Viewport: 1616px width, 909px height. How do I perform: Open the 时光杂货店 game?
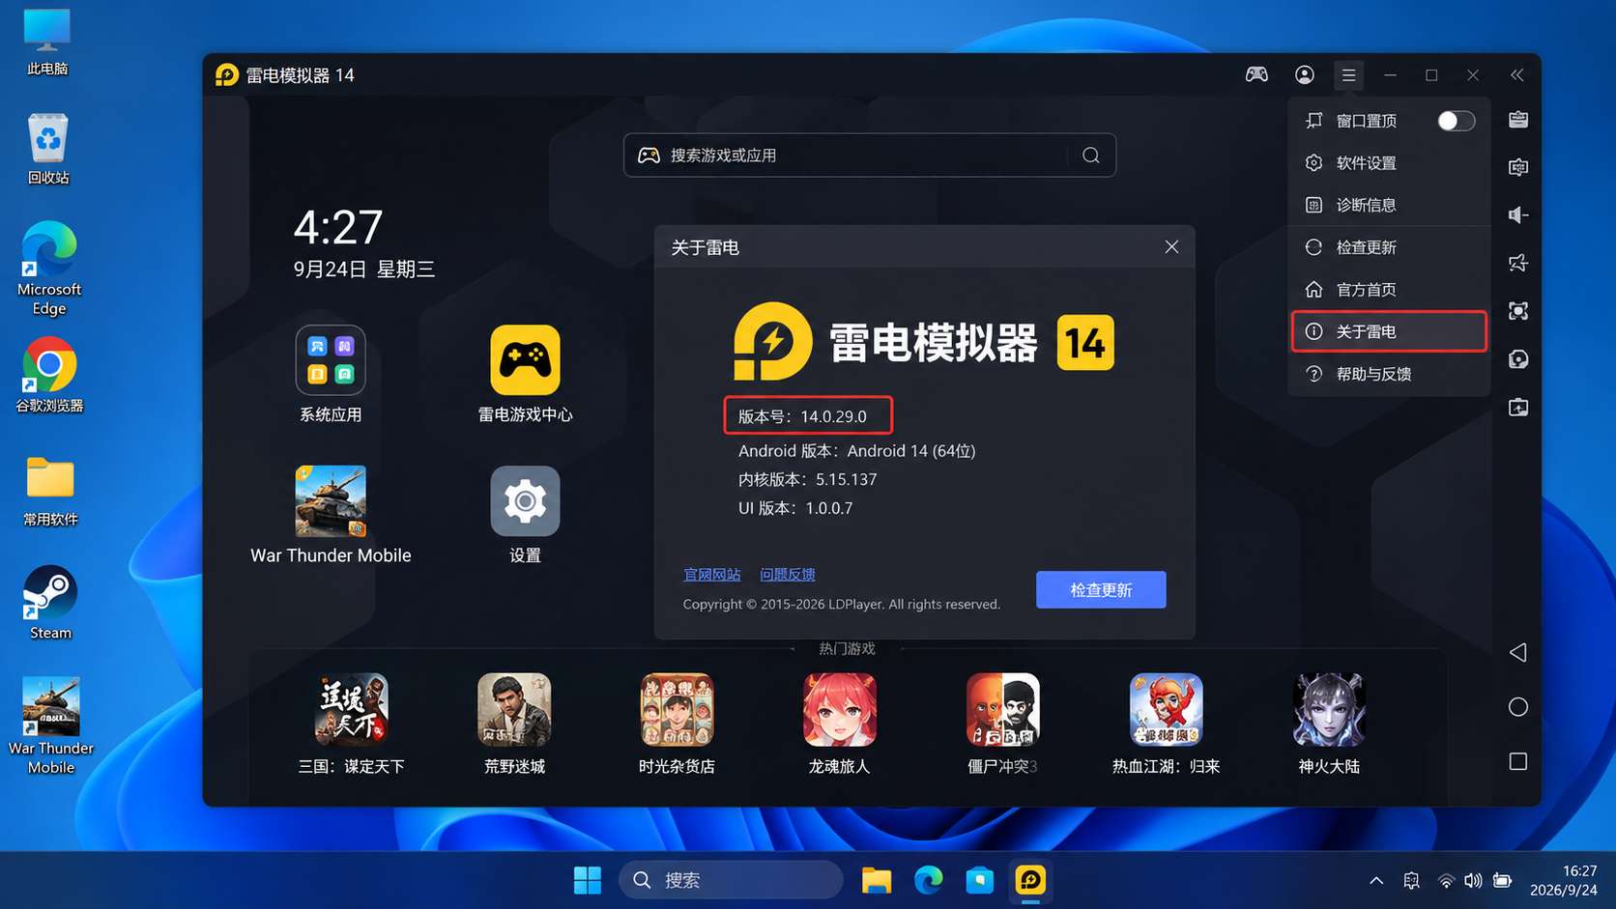click(x=677, y=724)
